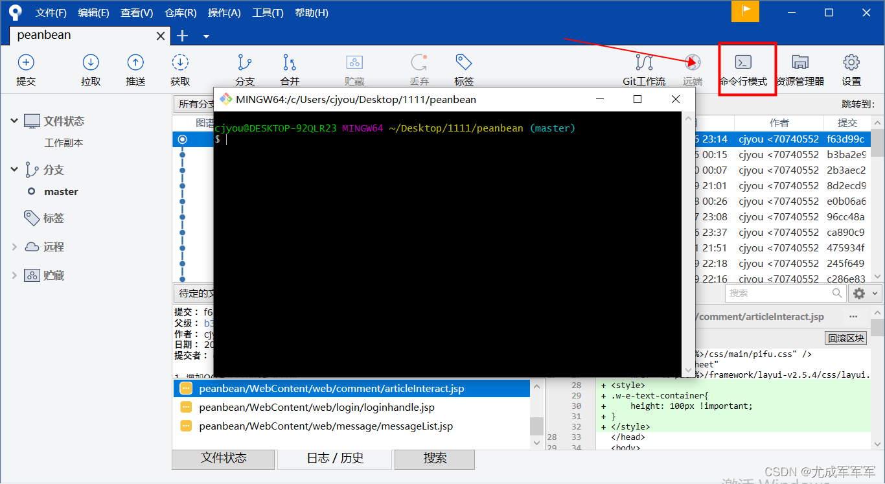Click the selected commit's graph node
The width and height of the screenshot is (885, 484).
(x=182, y=139)
